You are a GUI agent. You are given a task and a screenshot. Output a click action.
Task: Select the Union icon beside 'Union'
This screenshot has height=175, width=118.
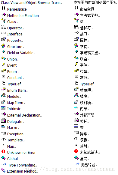pos(3,58)
